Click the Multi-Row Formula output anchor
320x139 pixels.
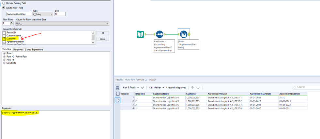189,34
